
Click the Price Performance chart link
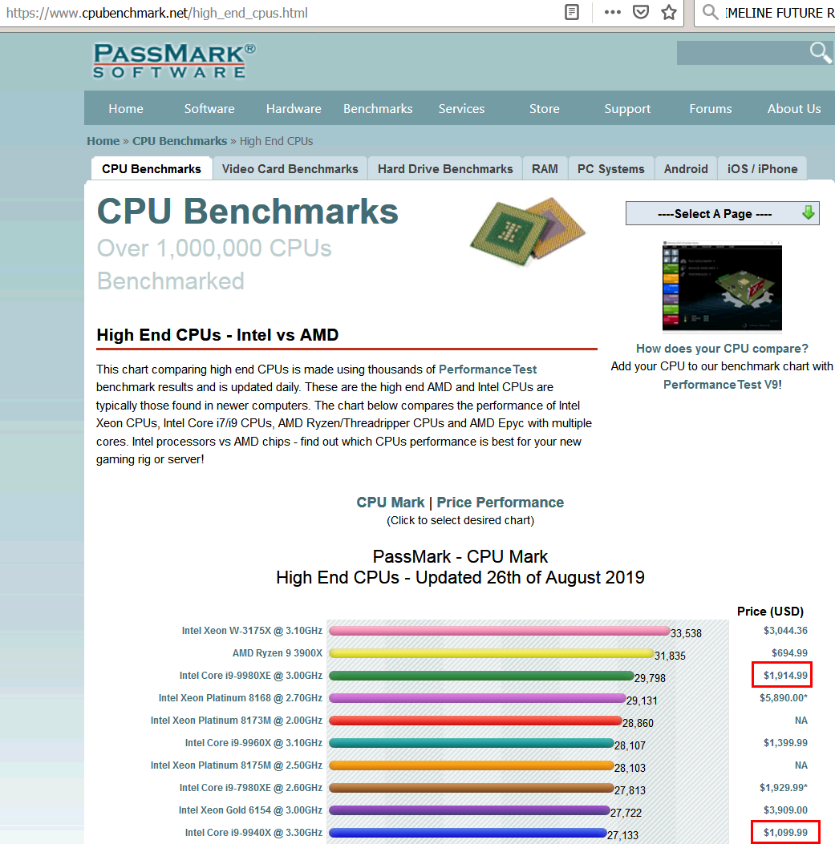500,503
